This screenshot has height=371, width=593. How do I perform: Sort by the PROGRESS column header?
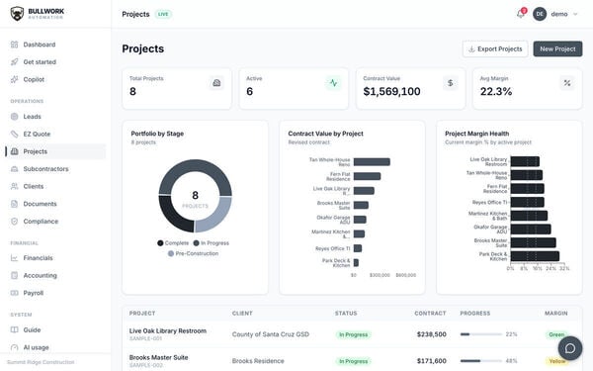(x=475, y=314)
